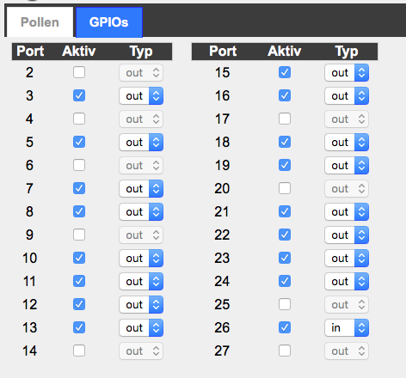Uncheck Aktiv for port 12
The width and height of the screenshot is (406, 378).
pyautogui.click(x=79, y=304)
